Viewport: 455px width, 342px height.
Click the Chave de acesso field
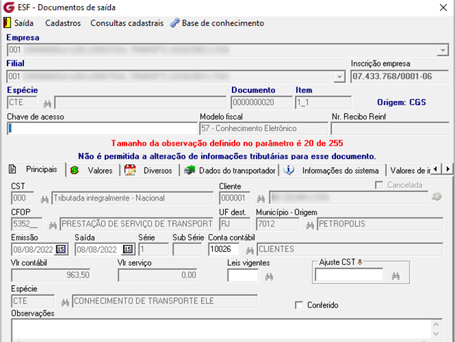102,128
